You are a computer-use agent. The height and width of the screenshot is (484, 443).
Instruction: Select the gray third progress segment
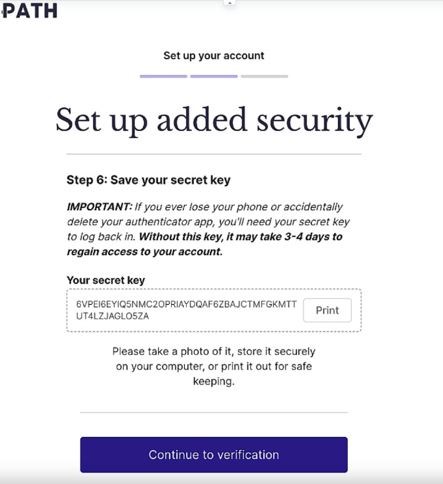(264, 76)
